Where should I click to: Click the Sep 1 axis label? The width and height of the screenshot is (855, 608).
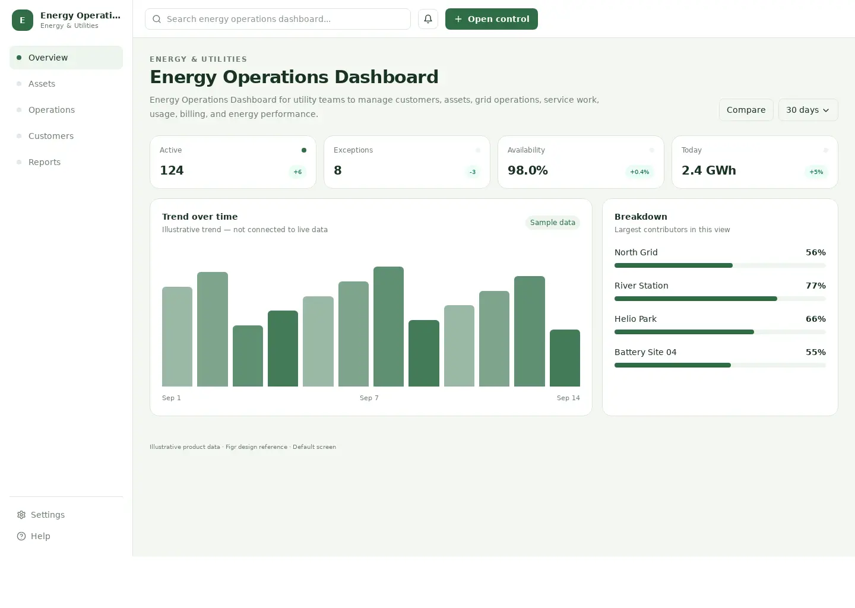[x=172, y=398]
